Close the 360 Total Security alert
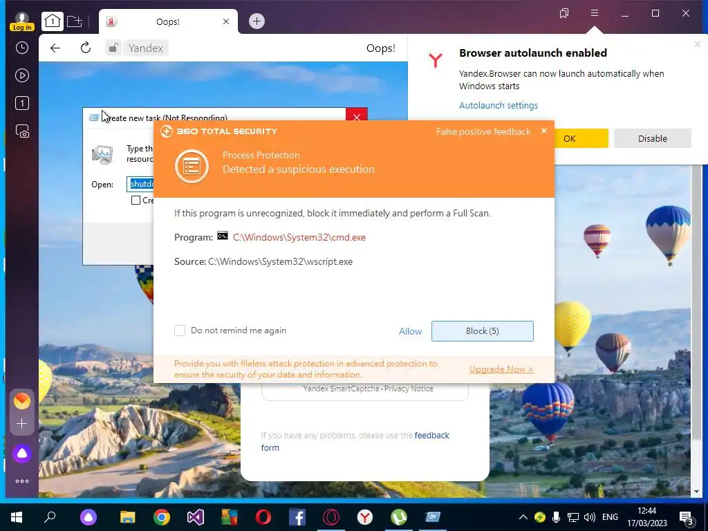708x531 pixels. point(544,131)
